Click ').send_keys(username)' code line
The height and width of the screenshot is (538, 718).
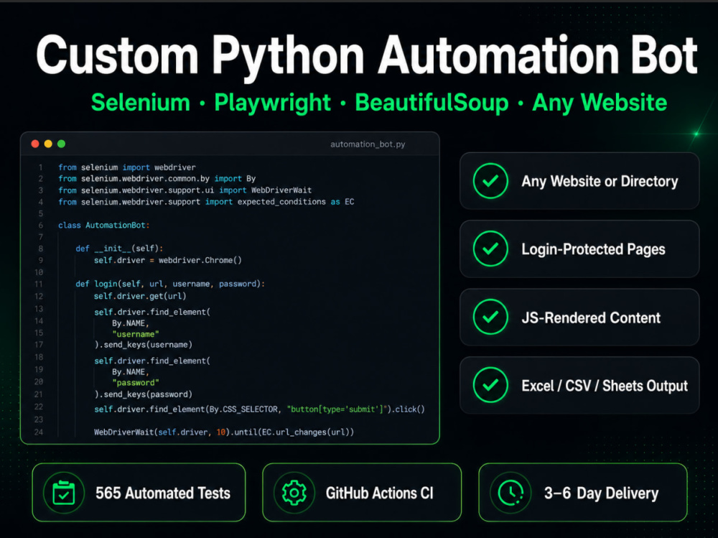click(144, 345)
